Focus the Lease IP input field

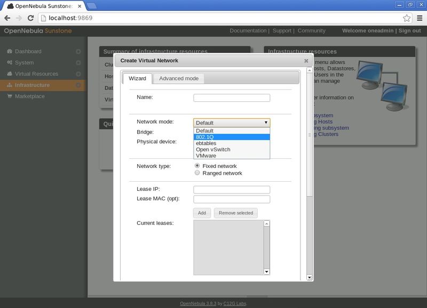coord(232,190)
